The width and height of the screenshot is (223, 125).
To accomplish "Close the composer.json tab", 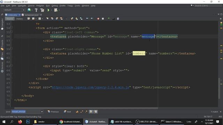I will pos(41,15).
